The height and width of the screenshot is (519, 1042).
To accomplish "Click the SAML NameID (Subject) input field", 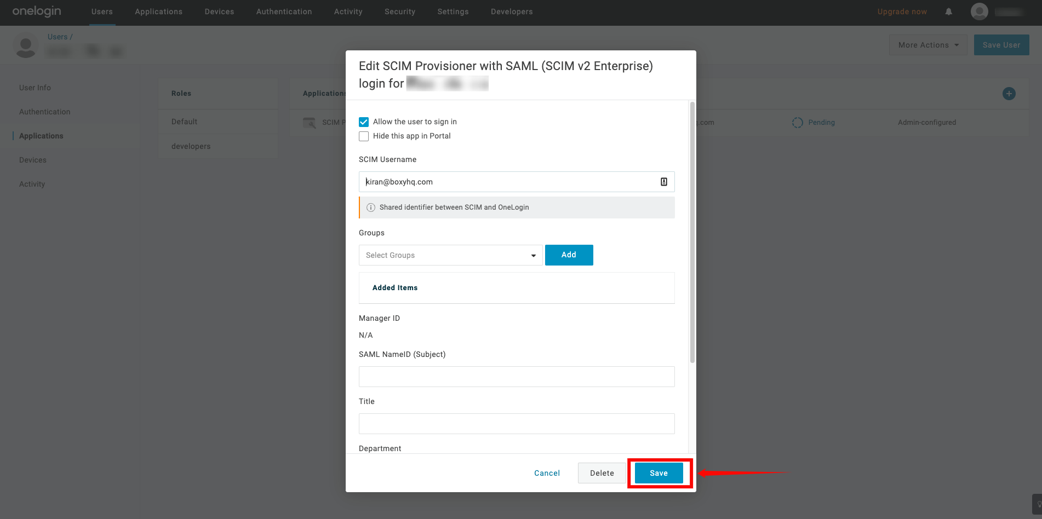I will point(517,377).
